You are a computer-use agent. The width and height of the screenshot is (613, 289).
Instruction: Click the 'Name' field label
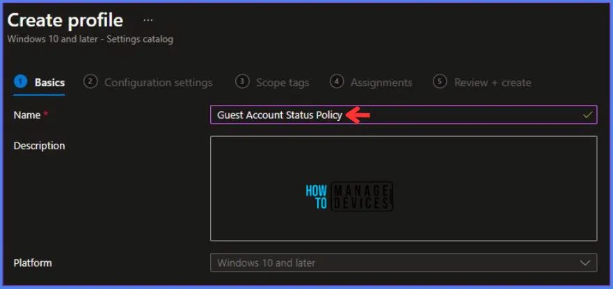point(27,115)
